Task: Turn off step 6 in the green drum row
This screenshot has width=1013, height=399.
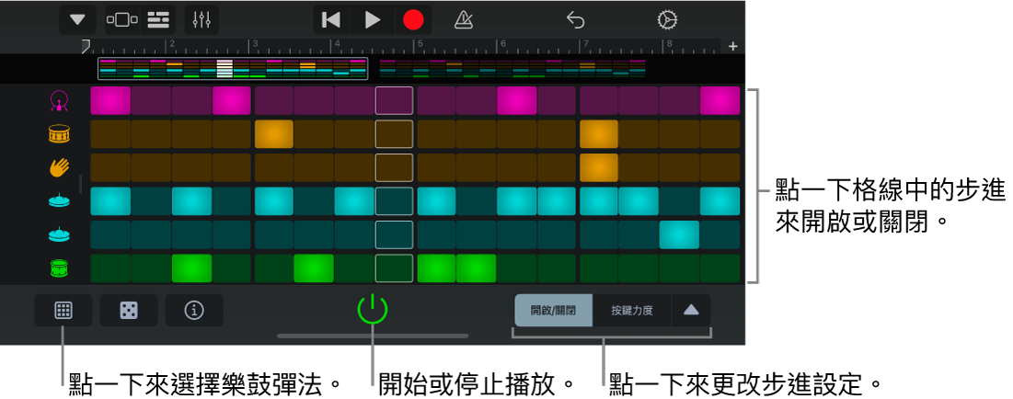Action: 314,268
